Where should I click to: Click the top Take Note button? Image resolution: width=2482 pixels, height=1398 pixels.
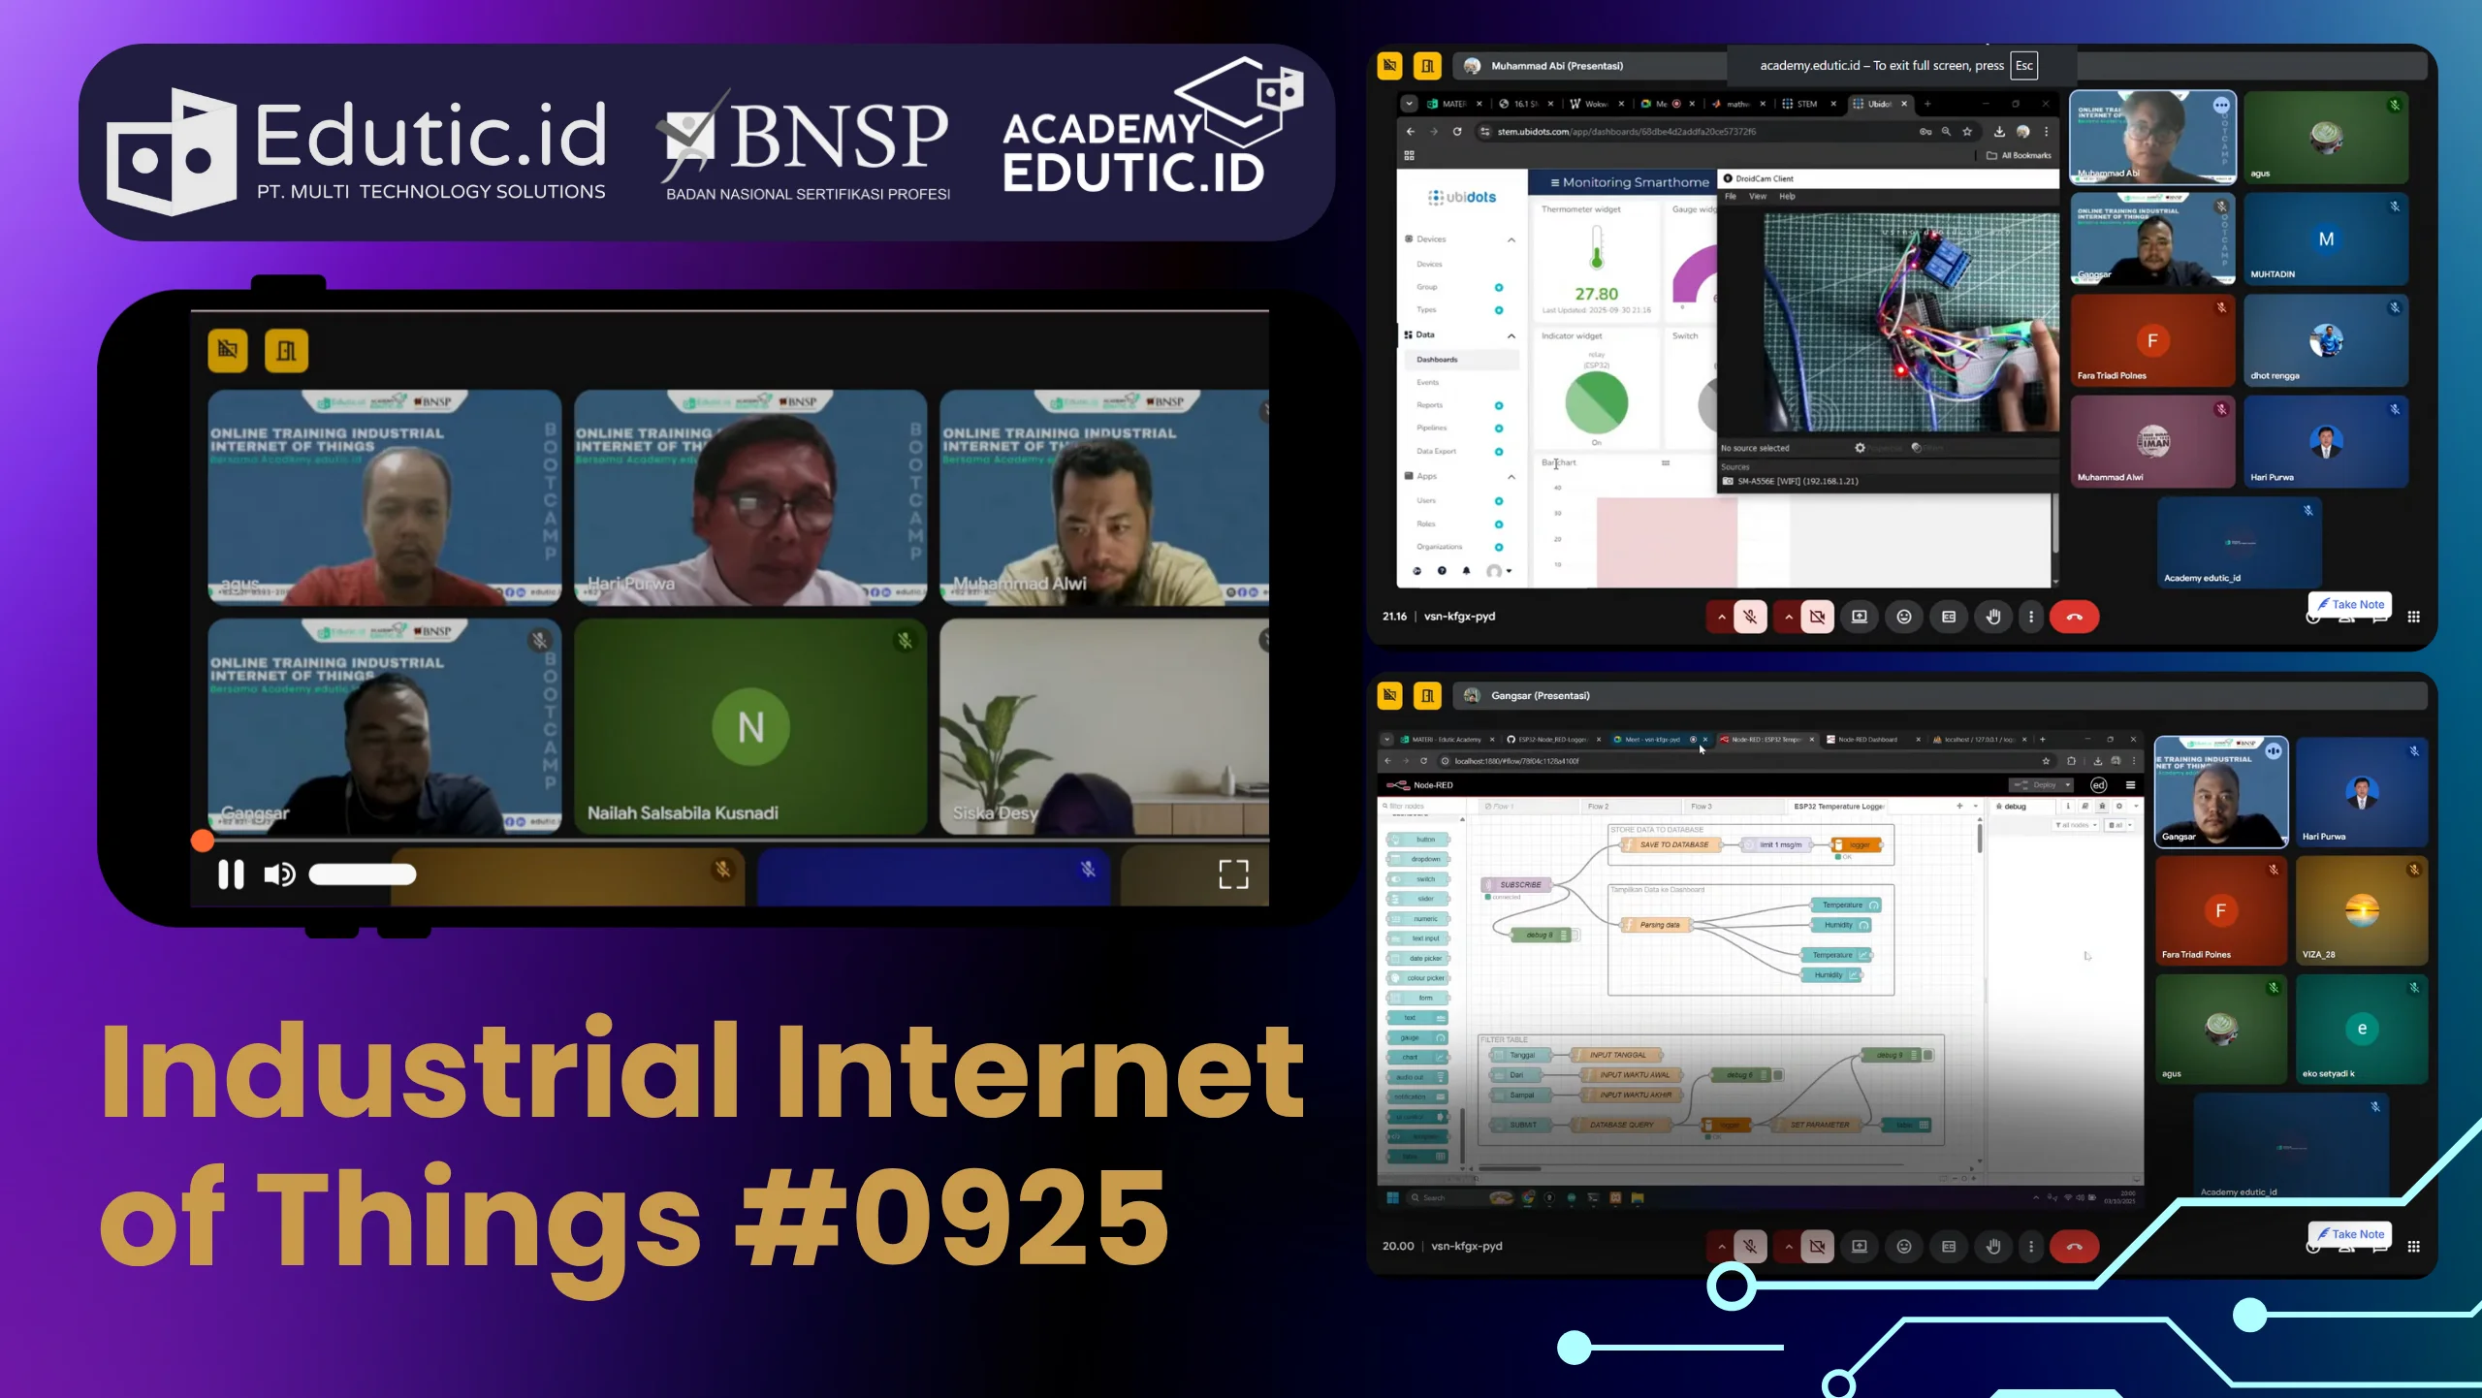(2350, 604)
